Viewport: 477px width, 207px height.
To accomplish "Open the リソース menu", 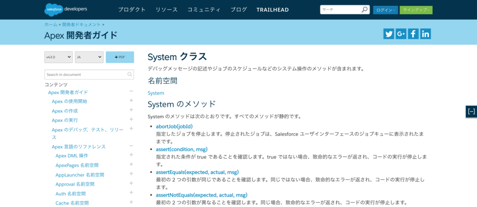I will click(167, 10).
